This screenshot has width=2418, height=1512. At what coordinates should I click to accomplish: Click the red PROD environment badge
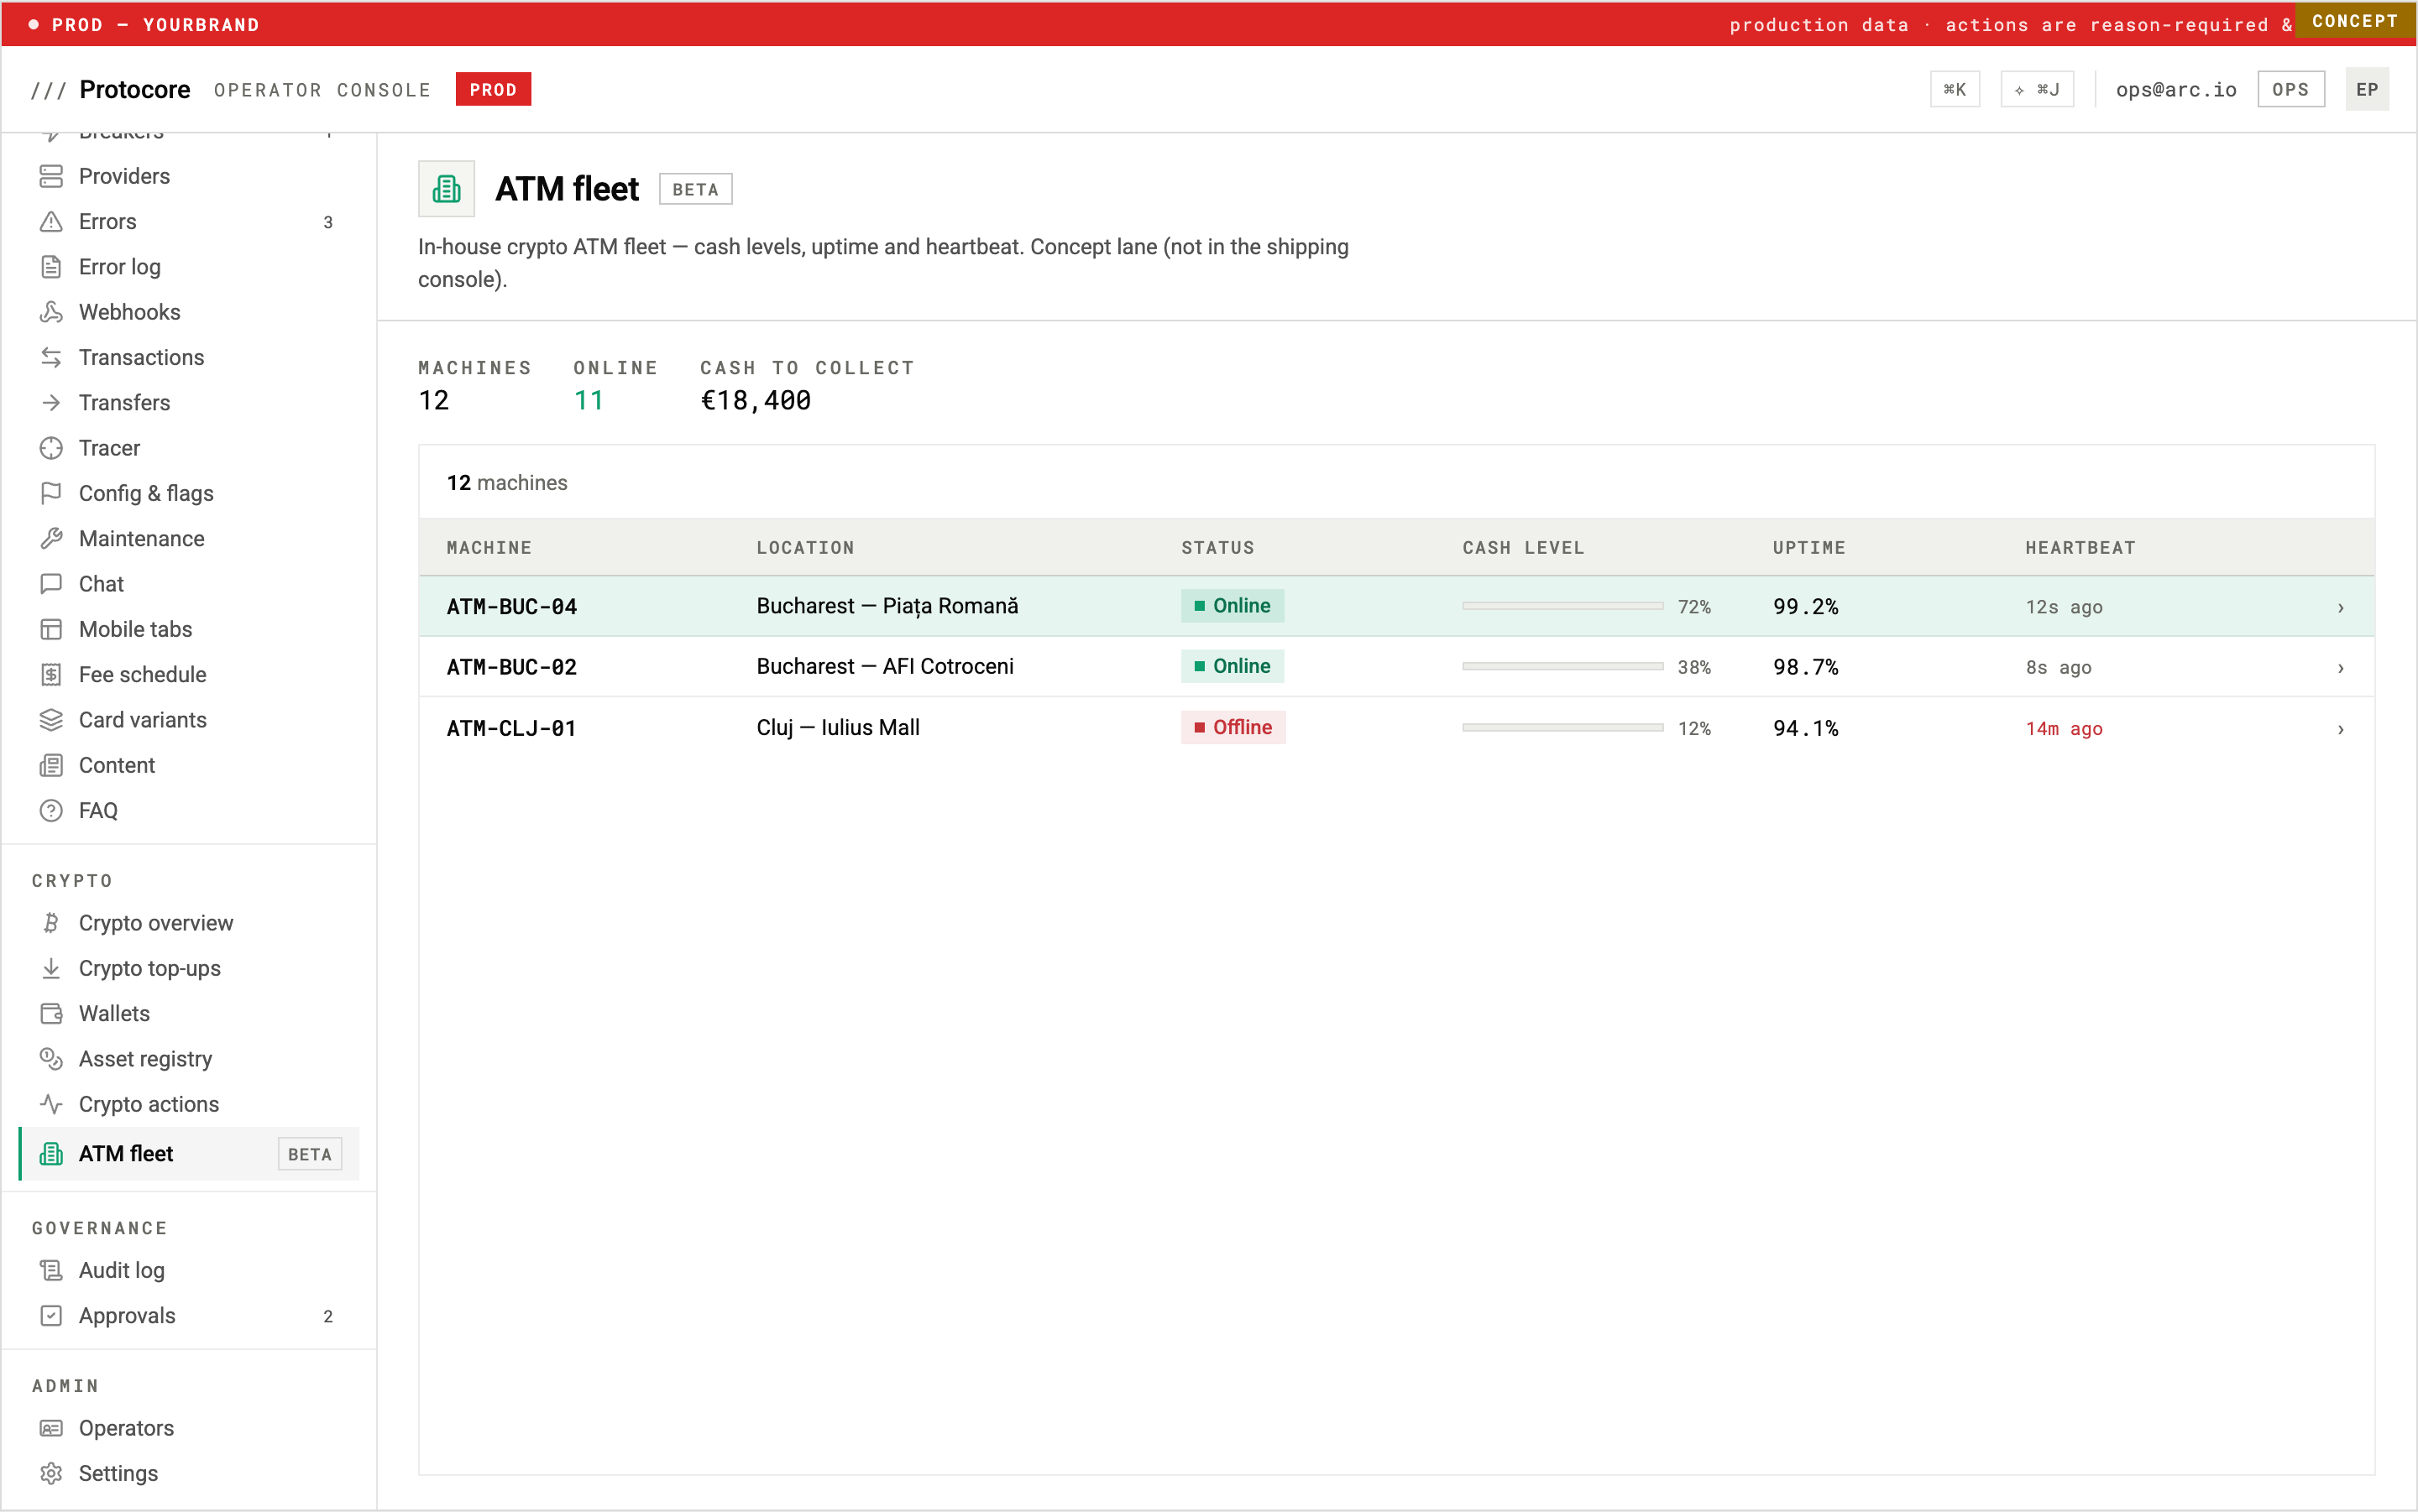(x=493, y=90)
